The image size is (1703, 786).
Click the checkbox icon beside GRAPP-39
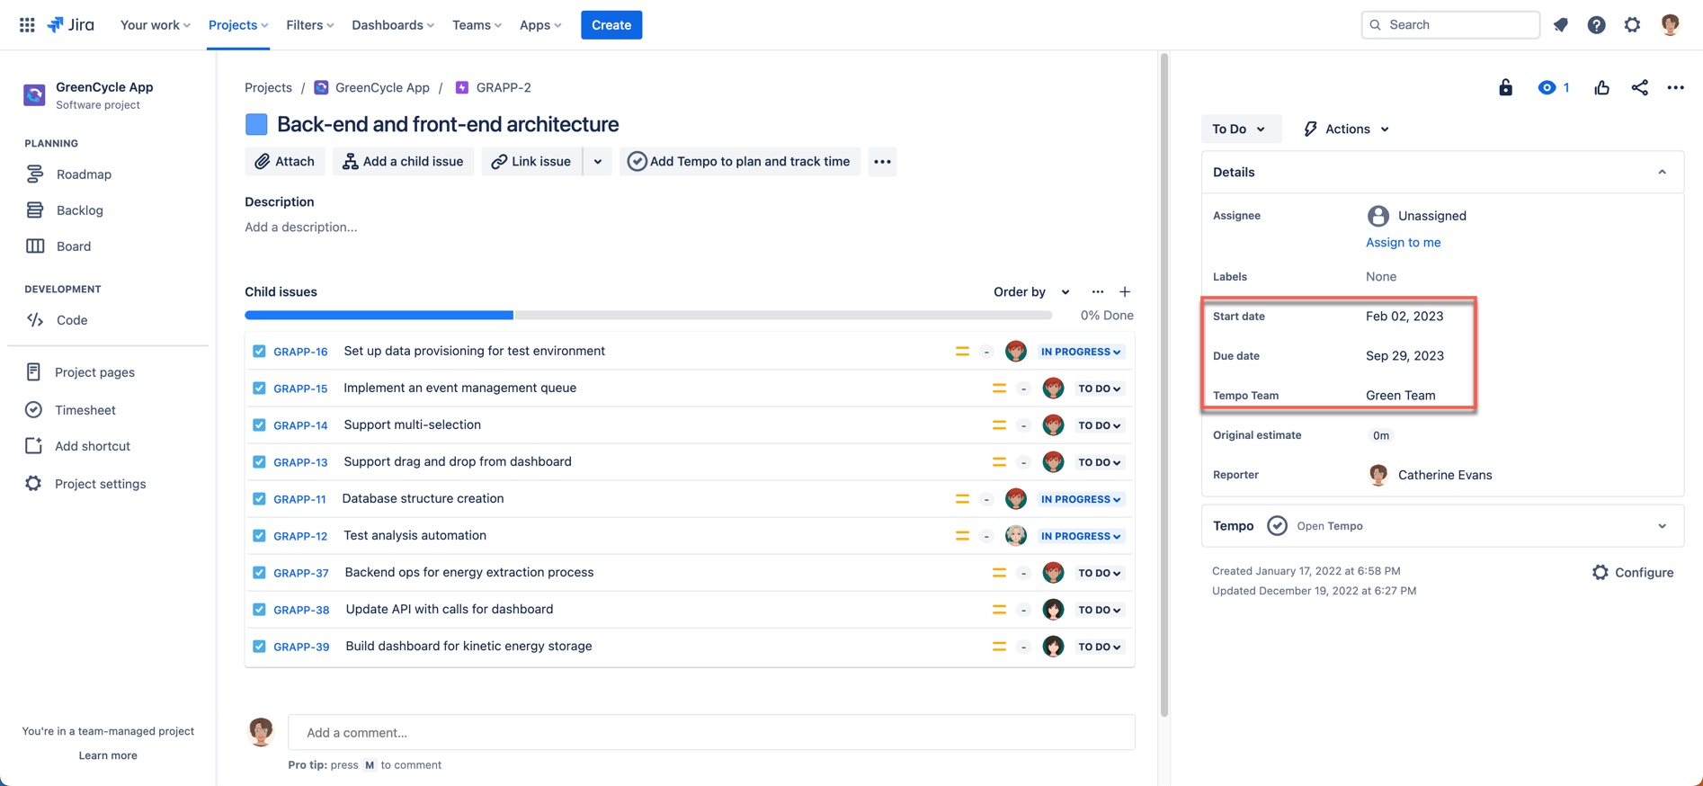[x=259, y=647]
